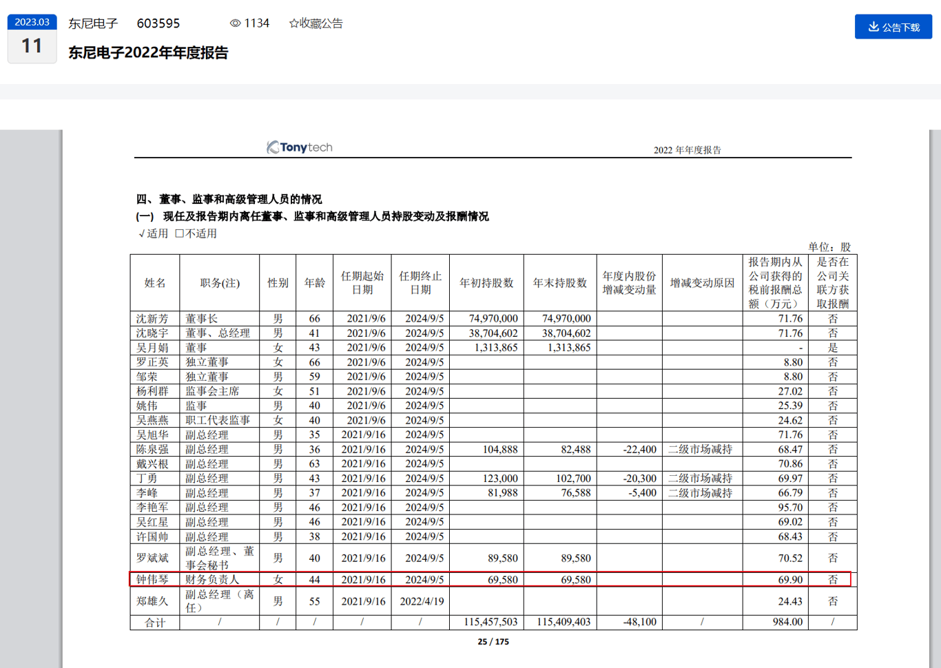This screenshot has width=941, height=668.
Task: Select the name 钟伟琴 in the table
Action: pos(152,580)
